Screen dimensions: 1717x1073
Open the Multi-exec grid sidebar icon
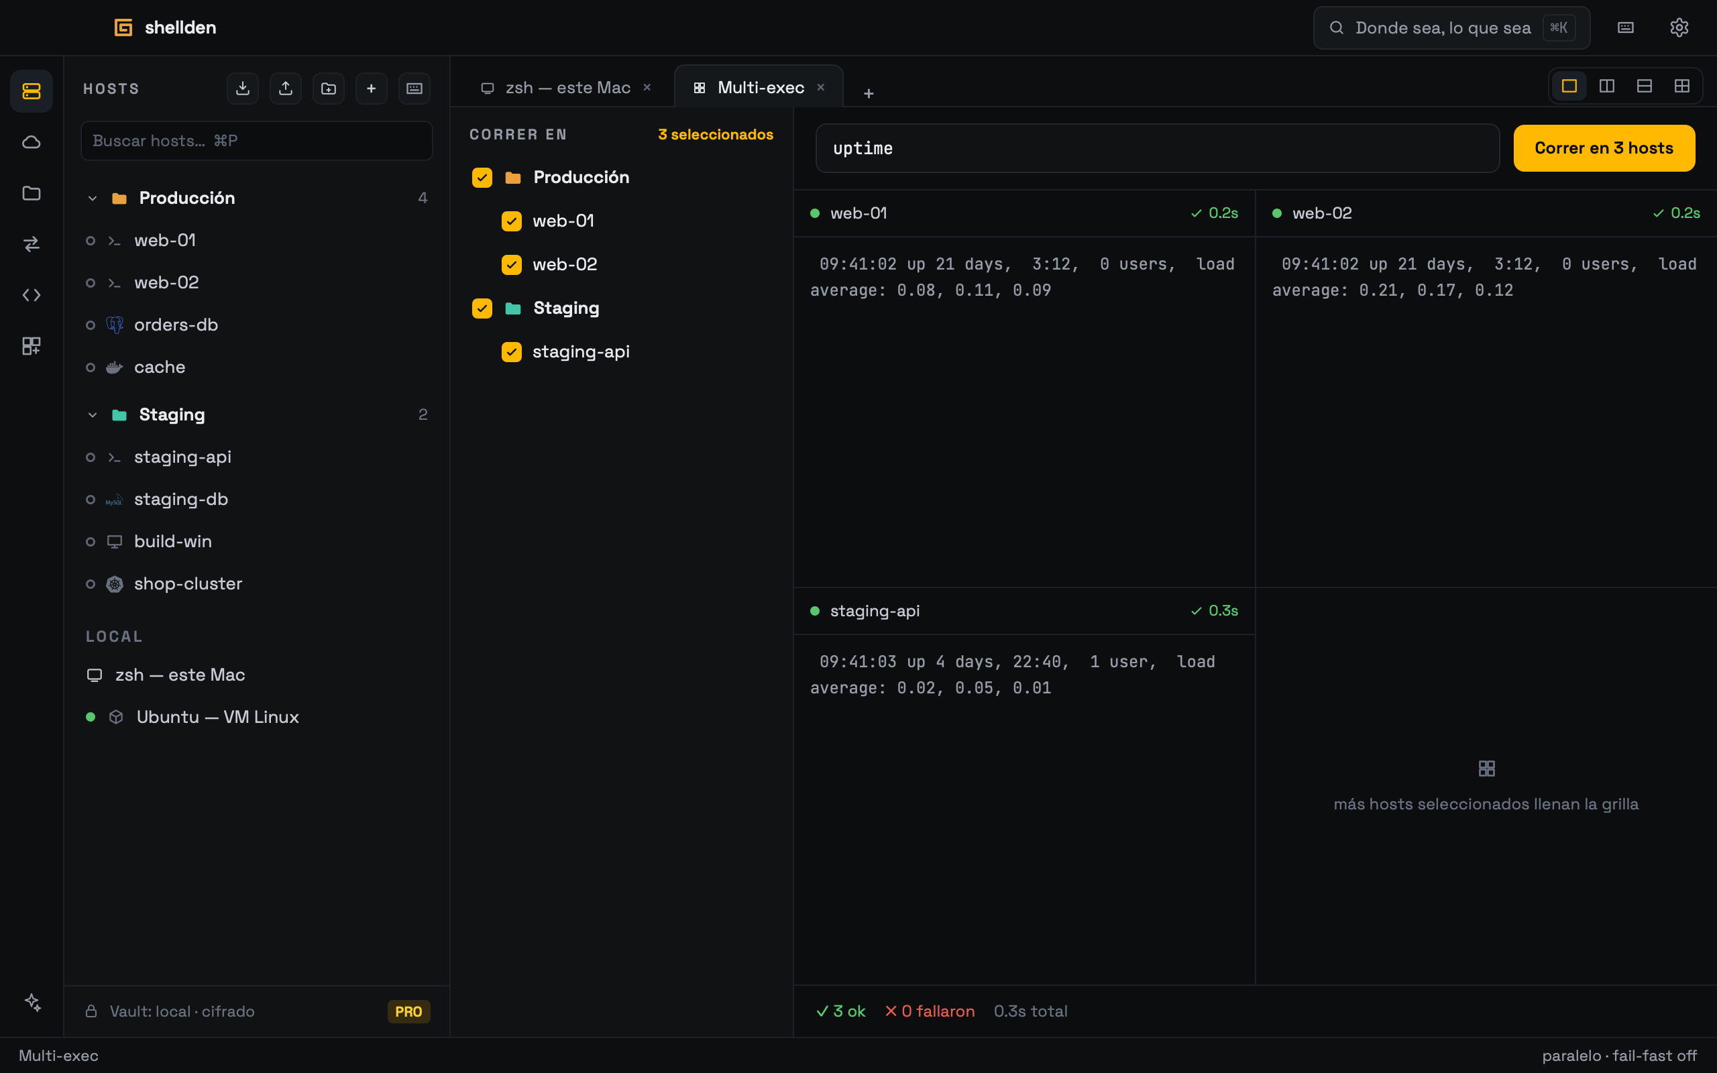[x=32, y=345]
